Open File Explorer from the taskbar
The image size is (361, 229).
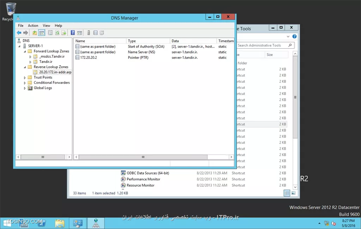(x=60, y=223)
